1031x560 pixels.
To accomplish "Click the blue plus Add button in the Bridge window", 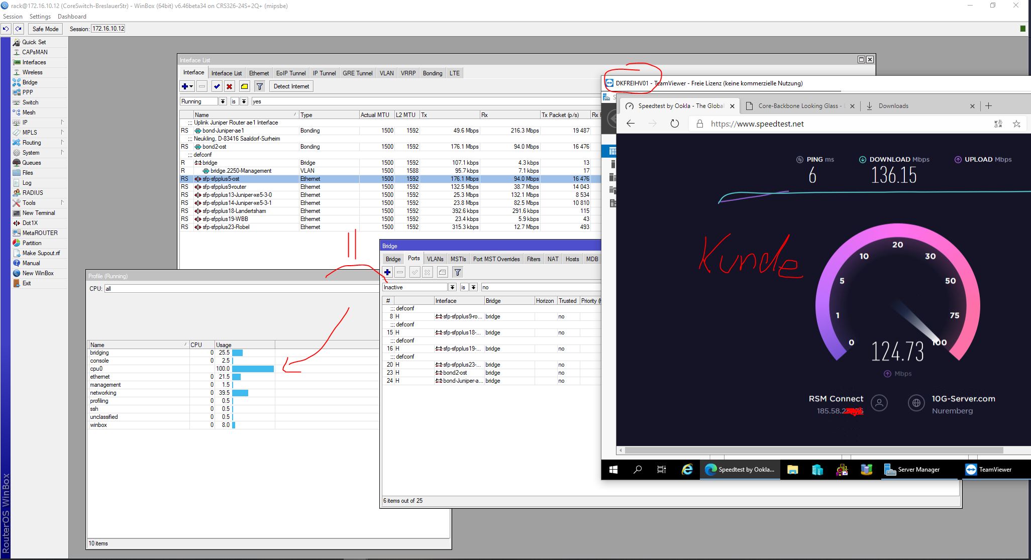I will pyautogui.click(x=387, y=272).
